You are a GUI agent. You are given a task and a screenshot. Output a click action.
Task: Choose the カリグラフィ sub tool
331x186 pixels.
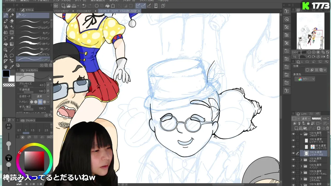(33, 55)
